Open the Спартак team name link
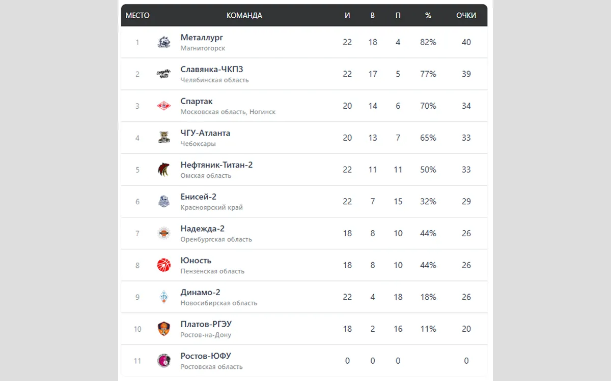The height and width of the screenshot is (381, 611). tap(197, 101)
